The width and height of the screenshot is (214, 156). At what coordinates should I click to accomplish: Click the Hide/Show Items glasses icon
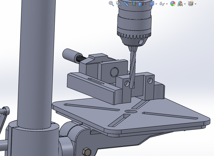click(162, 4)
